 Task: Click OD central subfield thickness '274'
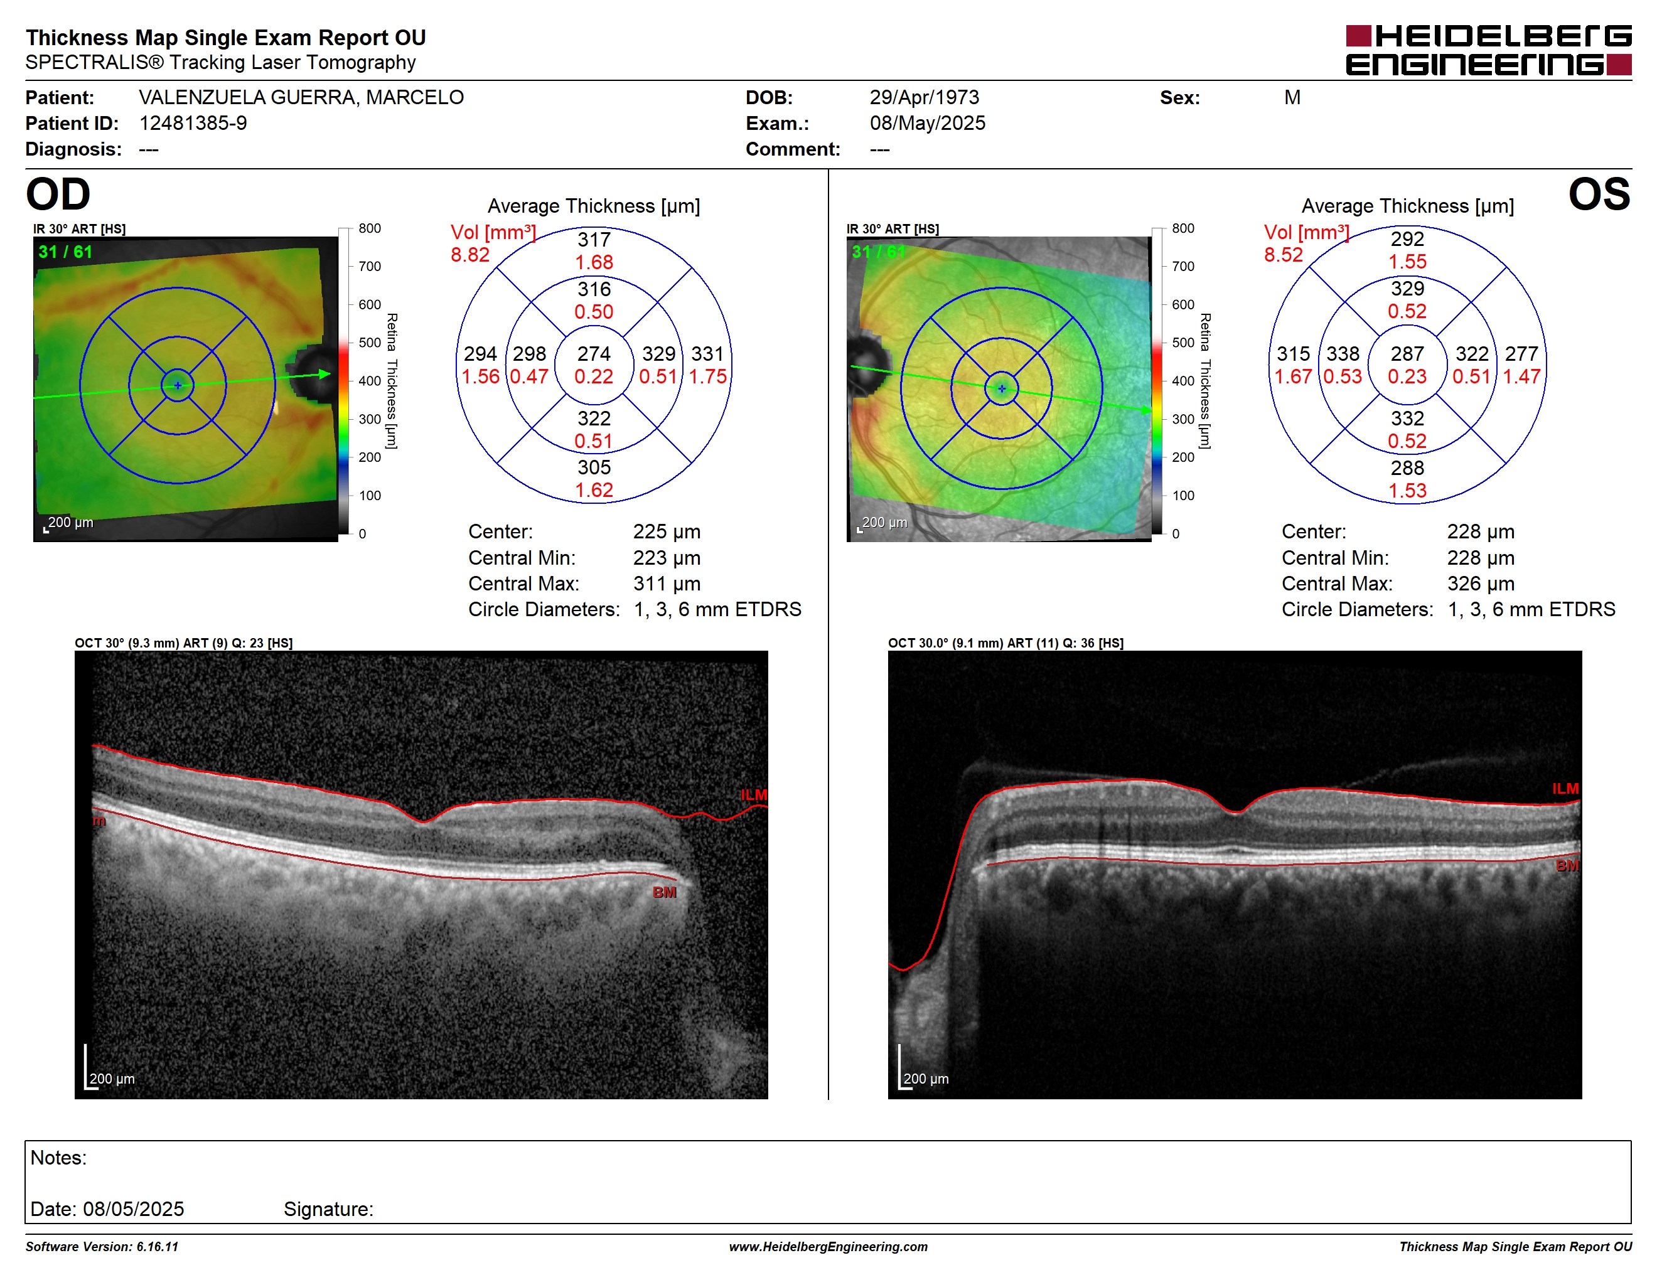click(593, 353)
